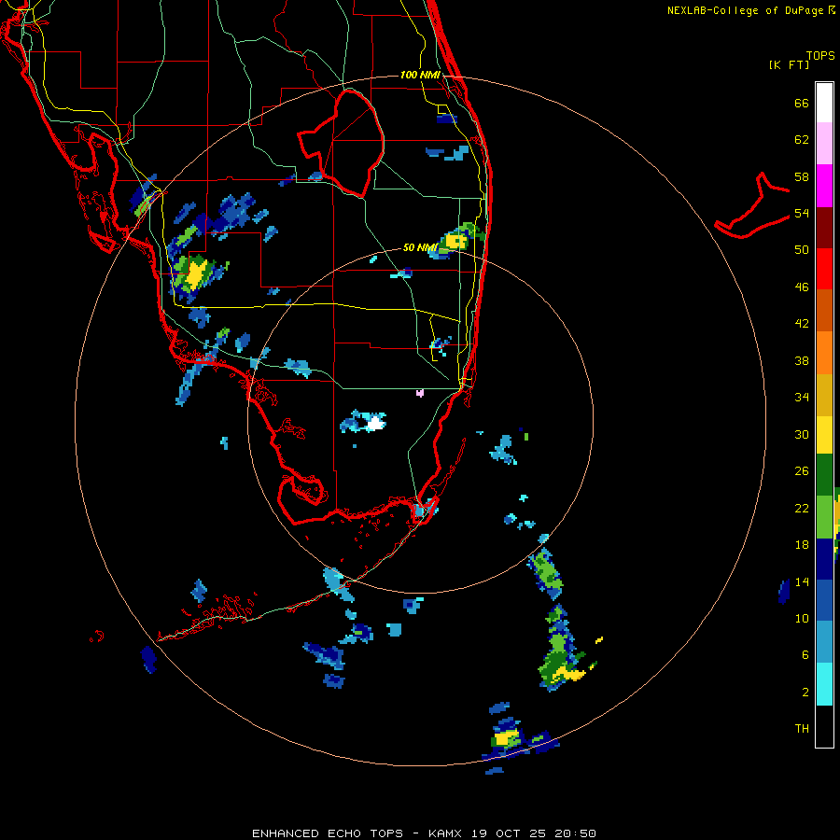Viewport: 840px width, 840px height.
Task: Click the legend value 66
Action: (802, 104)
